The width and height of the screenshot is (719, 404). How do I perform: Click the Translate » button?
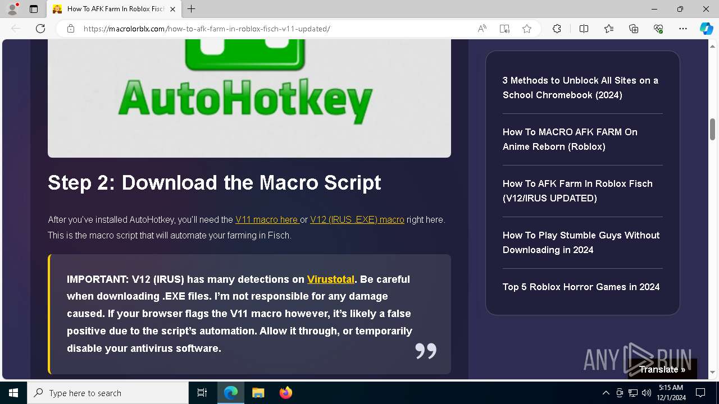click(662, 369)
